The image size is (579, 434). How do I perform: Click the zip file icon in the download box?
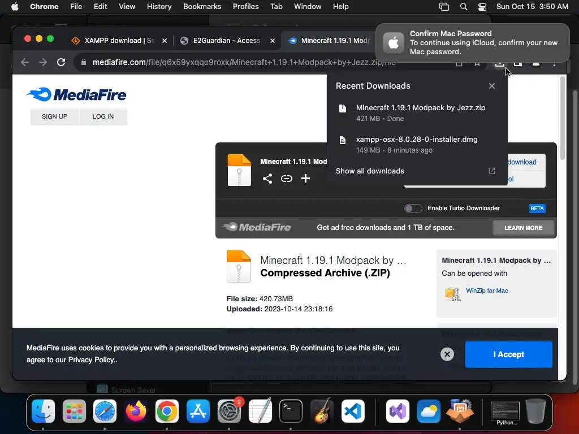click(x=239, y=170)
